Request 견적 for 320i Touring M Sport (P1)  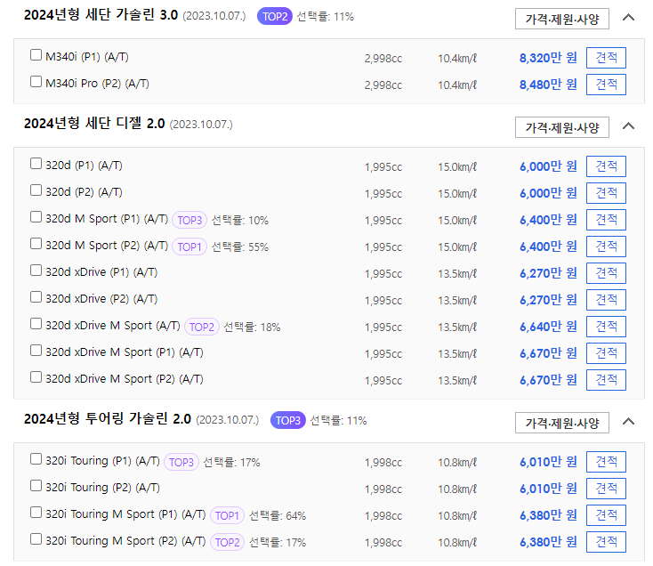tap(606, 515)
